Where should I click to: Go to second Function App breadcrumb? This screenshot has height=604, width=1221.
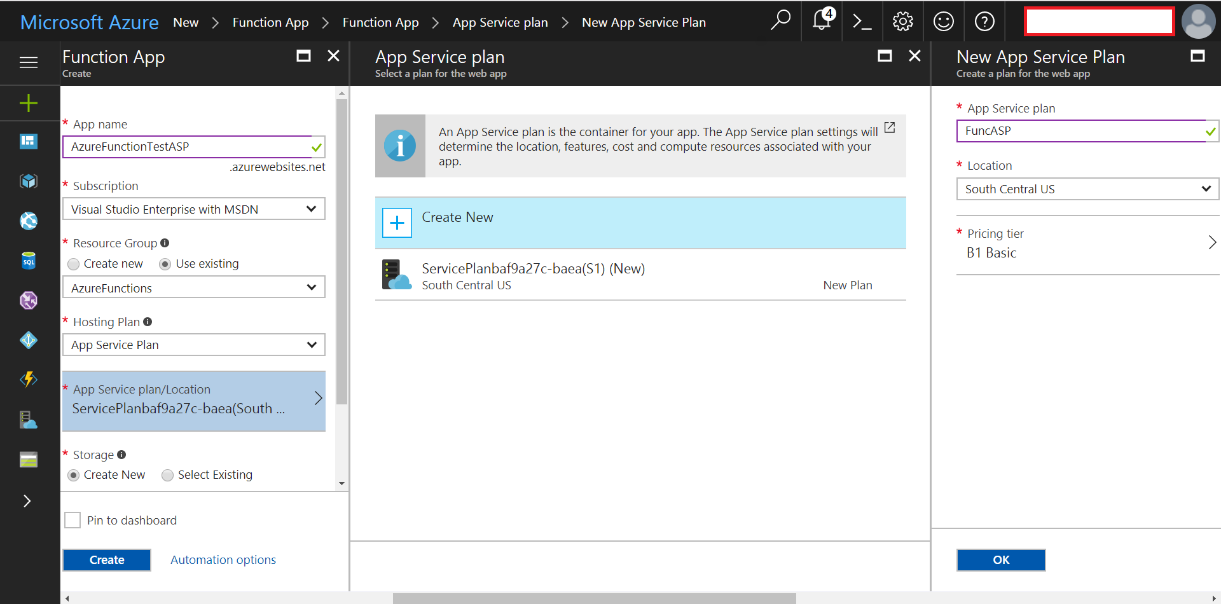tap(380, 22)
